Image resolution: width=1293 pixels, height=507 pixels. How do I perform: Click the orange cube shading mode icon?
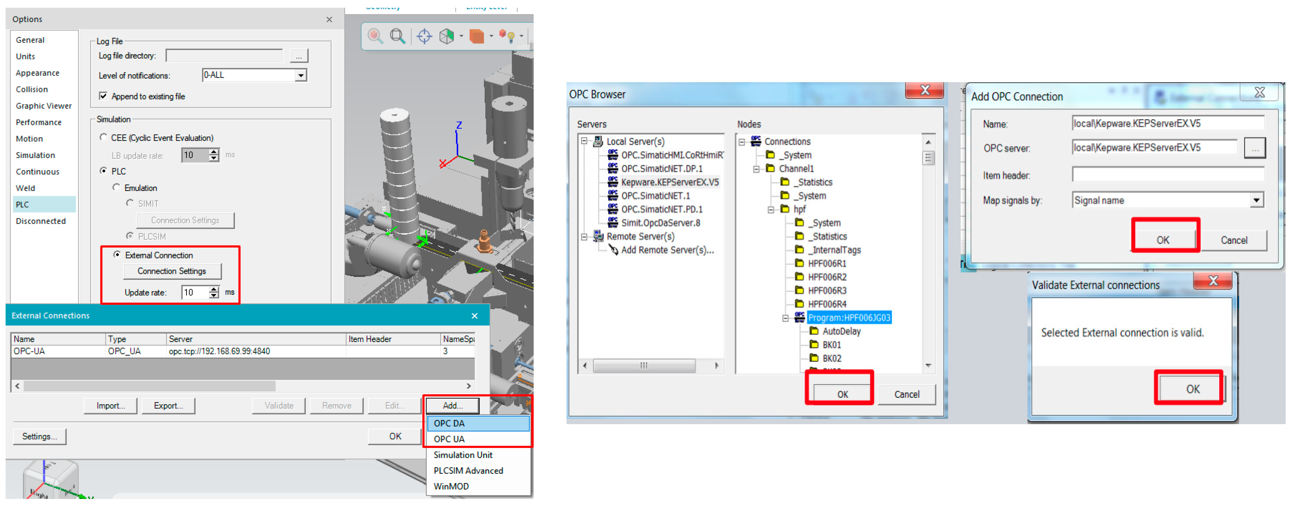tap(476, 36)
